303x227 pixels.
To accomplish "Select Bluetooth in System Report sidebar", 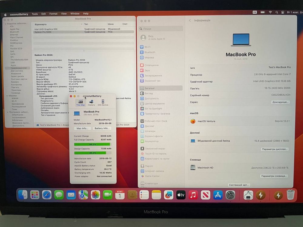I will (x=15, y=32).
